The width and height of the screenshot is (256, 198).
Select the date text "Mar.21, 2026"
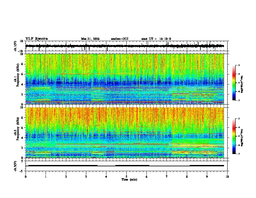pyautogui.click(x=90, y=39)
